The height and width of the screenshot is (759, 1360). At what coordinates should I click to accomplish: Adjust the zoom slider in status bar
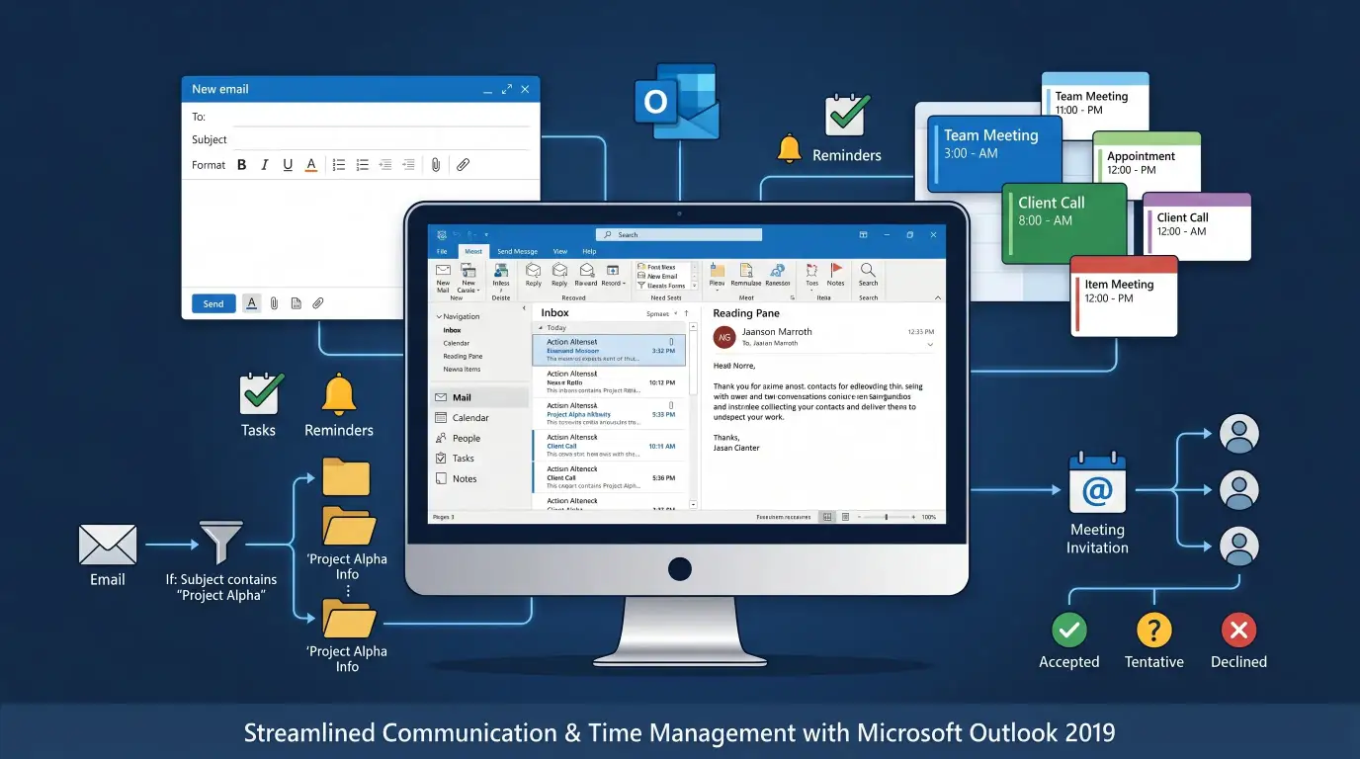point(887,517)
